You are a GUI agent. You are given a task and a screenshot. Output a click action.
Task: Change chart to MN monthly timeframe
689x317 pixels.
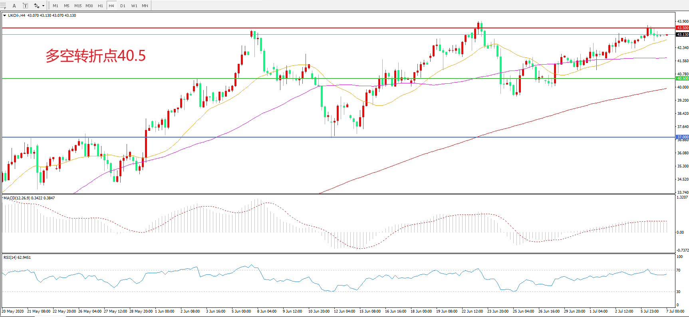[145, 6]
